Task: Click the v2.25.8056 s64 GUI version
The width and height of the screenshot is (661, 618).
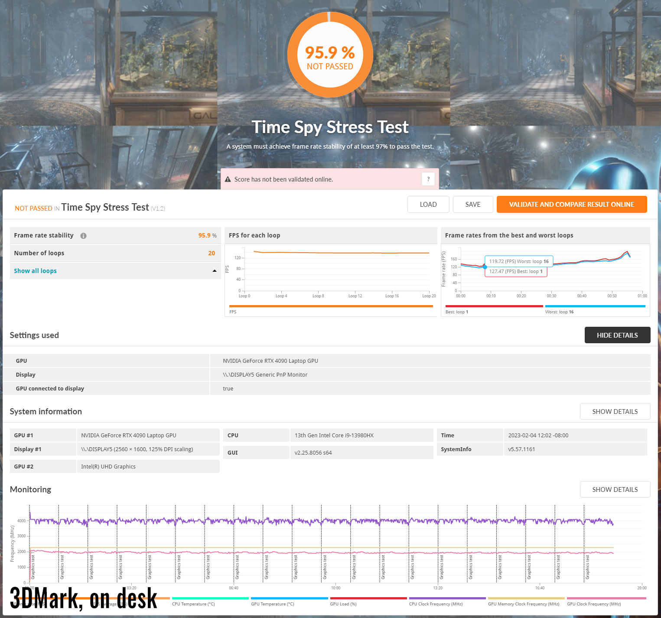Action: [313, 452]
